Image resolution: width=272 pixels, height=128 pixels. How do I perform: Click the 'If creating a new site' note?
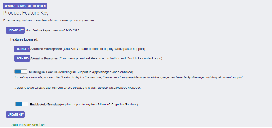click(129, 77)
